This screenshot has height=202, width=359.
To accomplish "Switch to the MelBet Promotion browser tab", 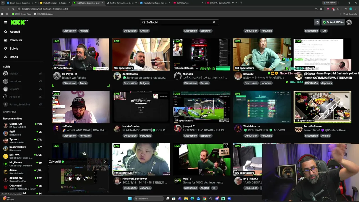I will click(x=55, y=3).
